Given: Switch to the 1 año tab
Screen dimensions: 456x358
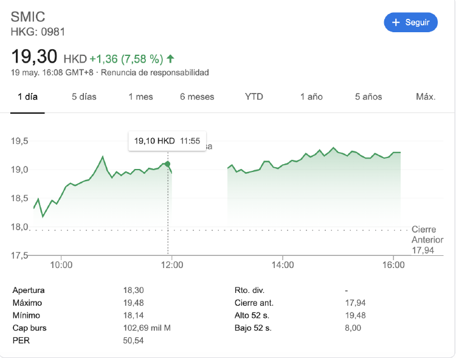Looking at the screenshot, I should 311,97.
